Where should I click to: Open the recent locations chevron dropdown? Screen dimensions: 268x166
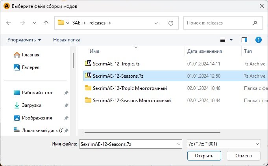tap(34, 23)
